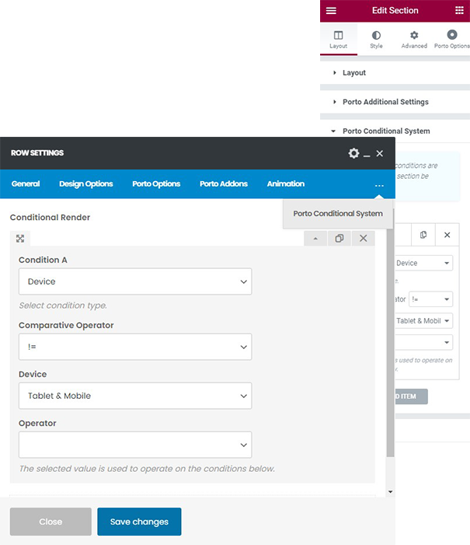
Task: Collapse the condition item using the up arrow
Action: 315,239
